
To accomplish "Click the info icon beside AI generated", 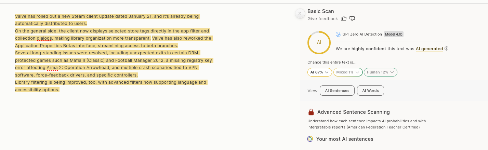I will tap(447, 49).
